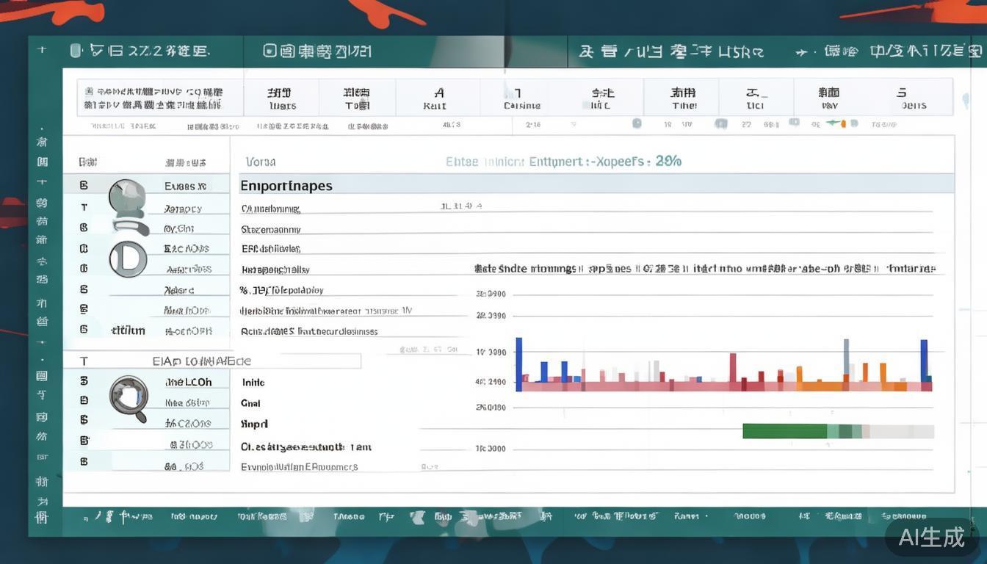987x564 pixels.
Task: Click the 'Gnal' row label
Action: [251, 403]
